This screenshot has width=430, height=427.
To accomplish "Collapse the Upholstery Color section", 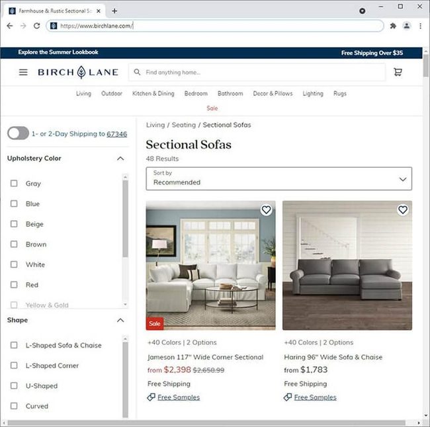I will click(x=120, y=159).
